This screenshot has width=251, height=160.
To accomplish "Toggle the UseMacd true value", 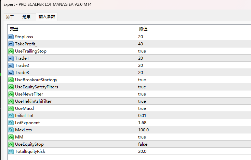I will click(x=194, y=108).
